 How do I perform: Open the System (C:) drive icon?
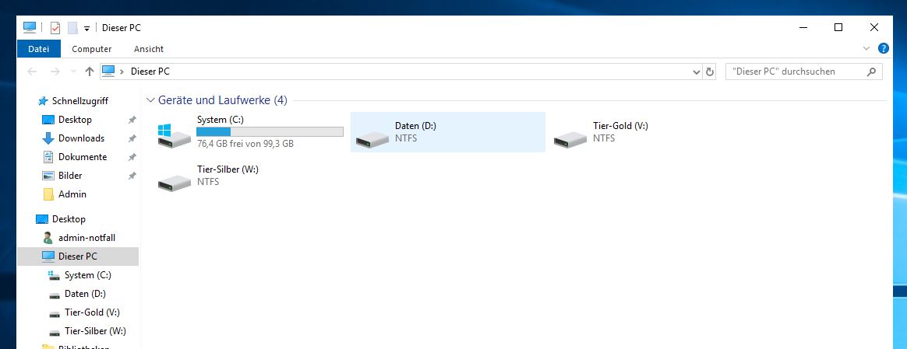point(174,136)
